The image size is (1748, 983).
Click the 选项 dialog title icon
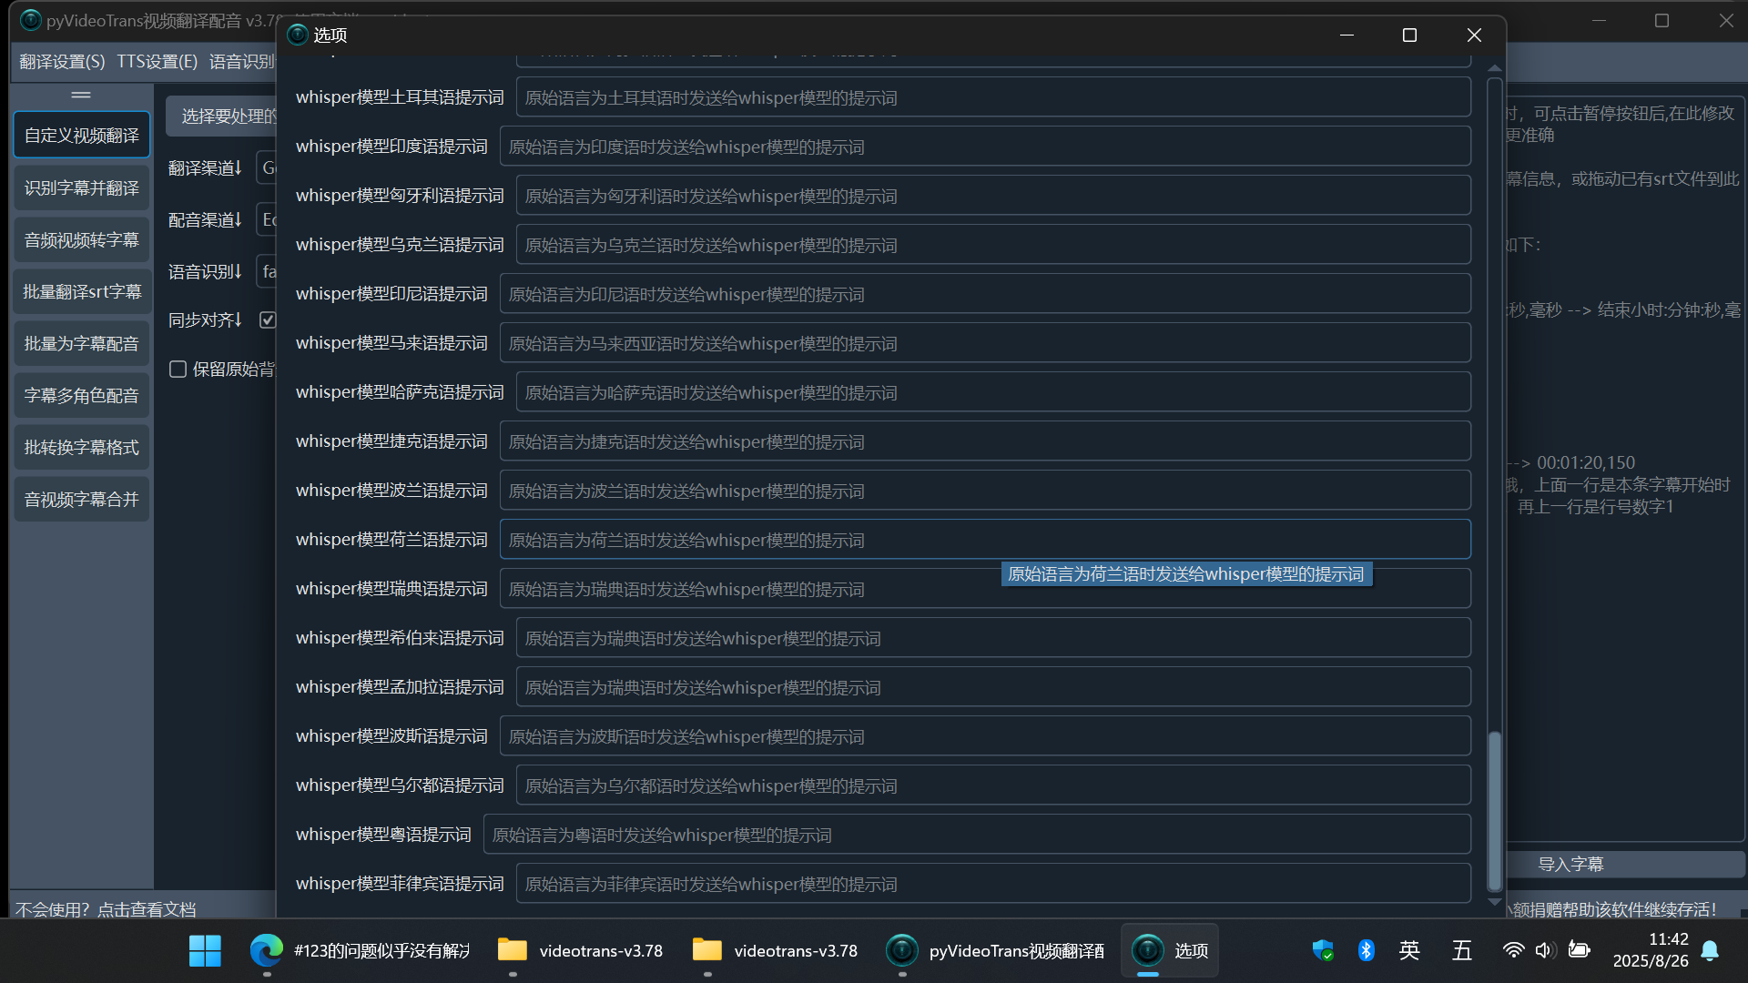pyautogui.click(x=298, y=35)
